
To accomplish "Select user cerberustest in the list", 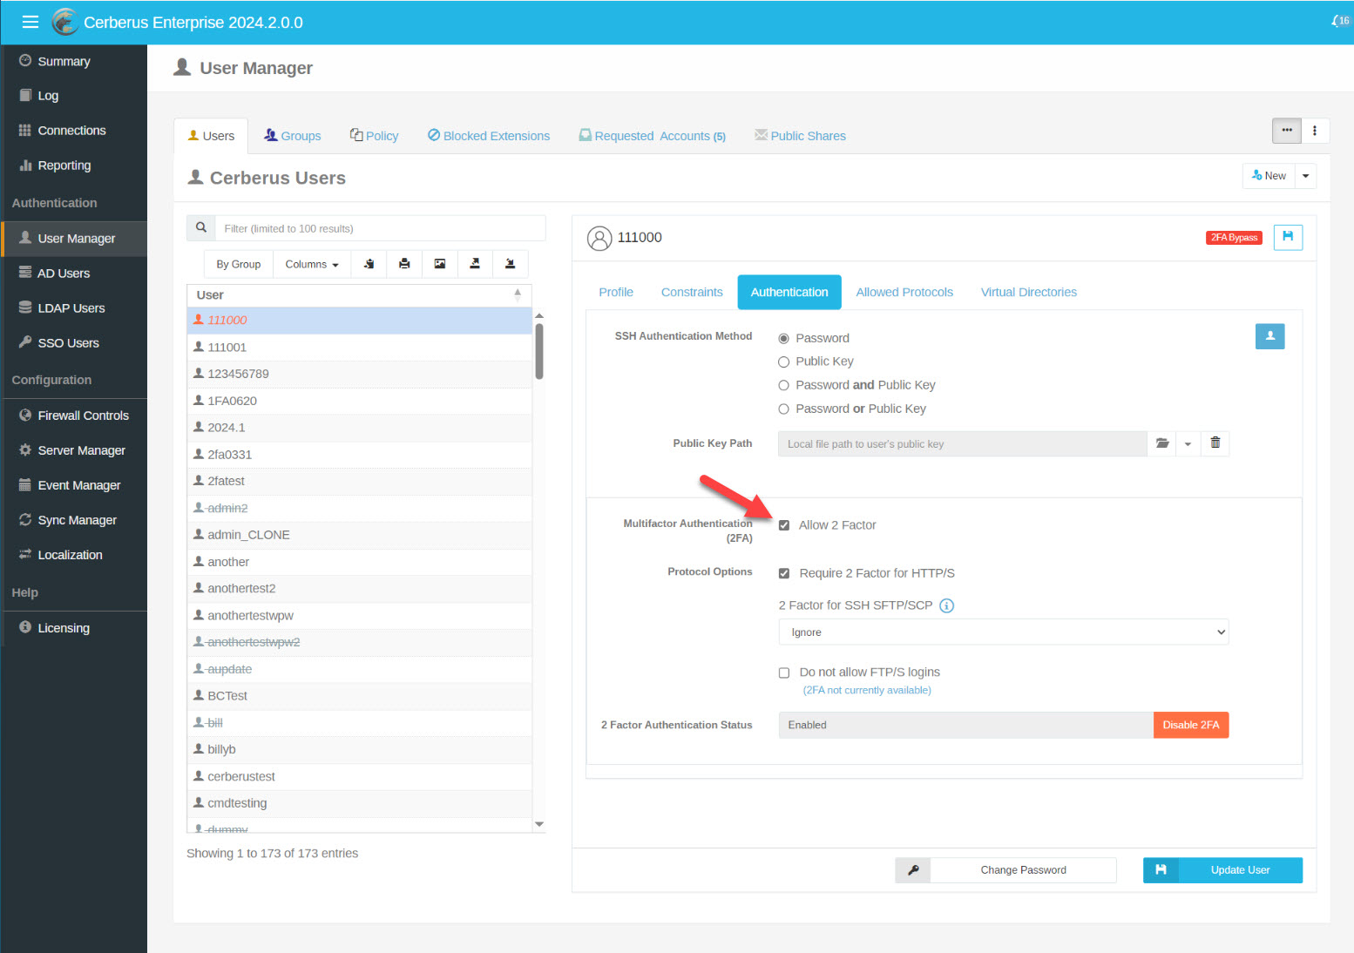I will [x=359, y=776].
